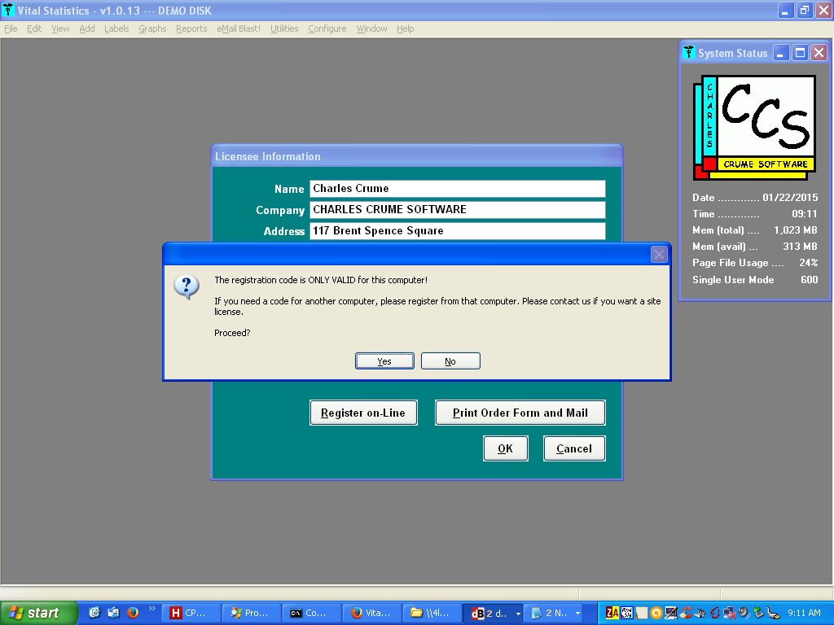This screenshot has height=625, width=834.
Task: Maximize the System Status window
Action: click(800, 53)
